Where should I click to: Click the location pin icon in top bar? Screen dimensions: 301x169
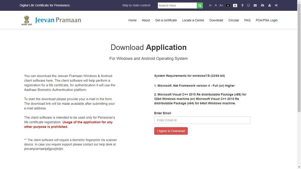[242, 5]
